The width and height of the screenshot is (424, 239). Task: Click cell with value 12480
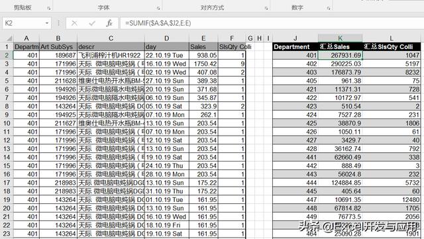(x=392, y=200)
